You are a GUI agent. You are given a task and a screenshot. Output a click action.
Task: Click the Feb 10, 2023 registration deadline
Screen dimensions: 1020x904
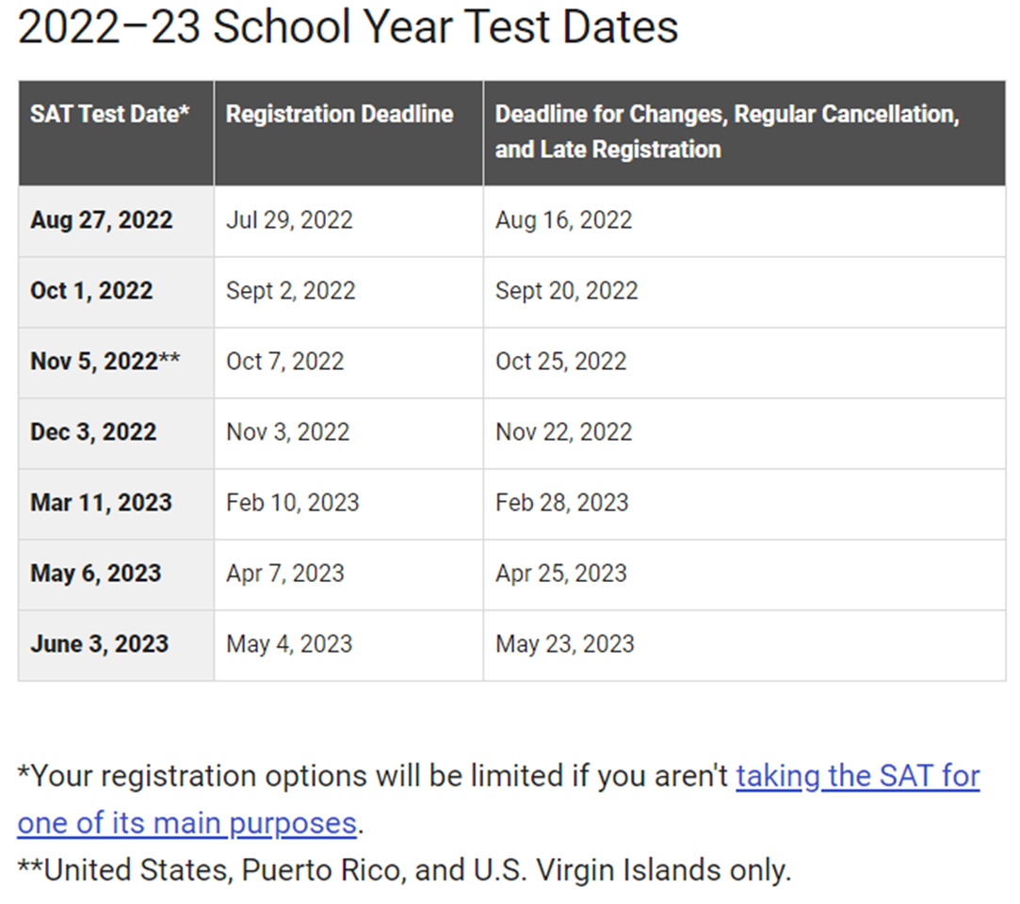(293, 503)
